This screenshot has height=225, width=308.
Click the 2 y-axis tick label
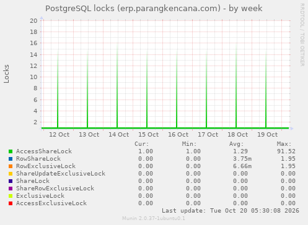(x=35, y=122)
